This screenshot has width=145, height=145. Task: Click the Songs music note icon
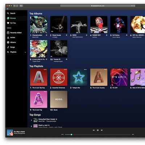point(8,47)
